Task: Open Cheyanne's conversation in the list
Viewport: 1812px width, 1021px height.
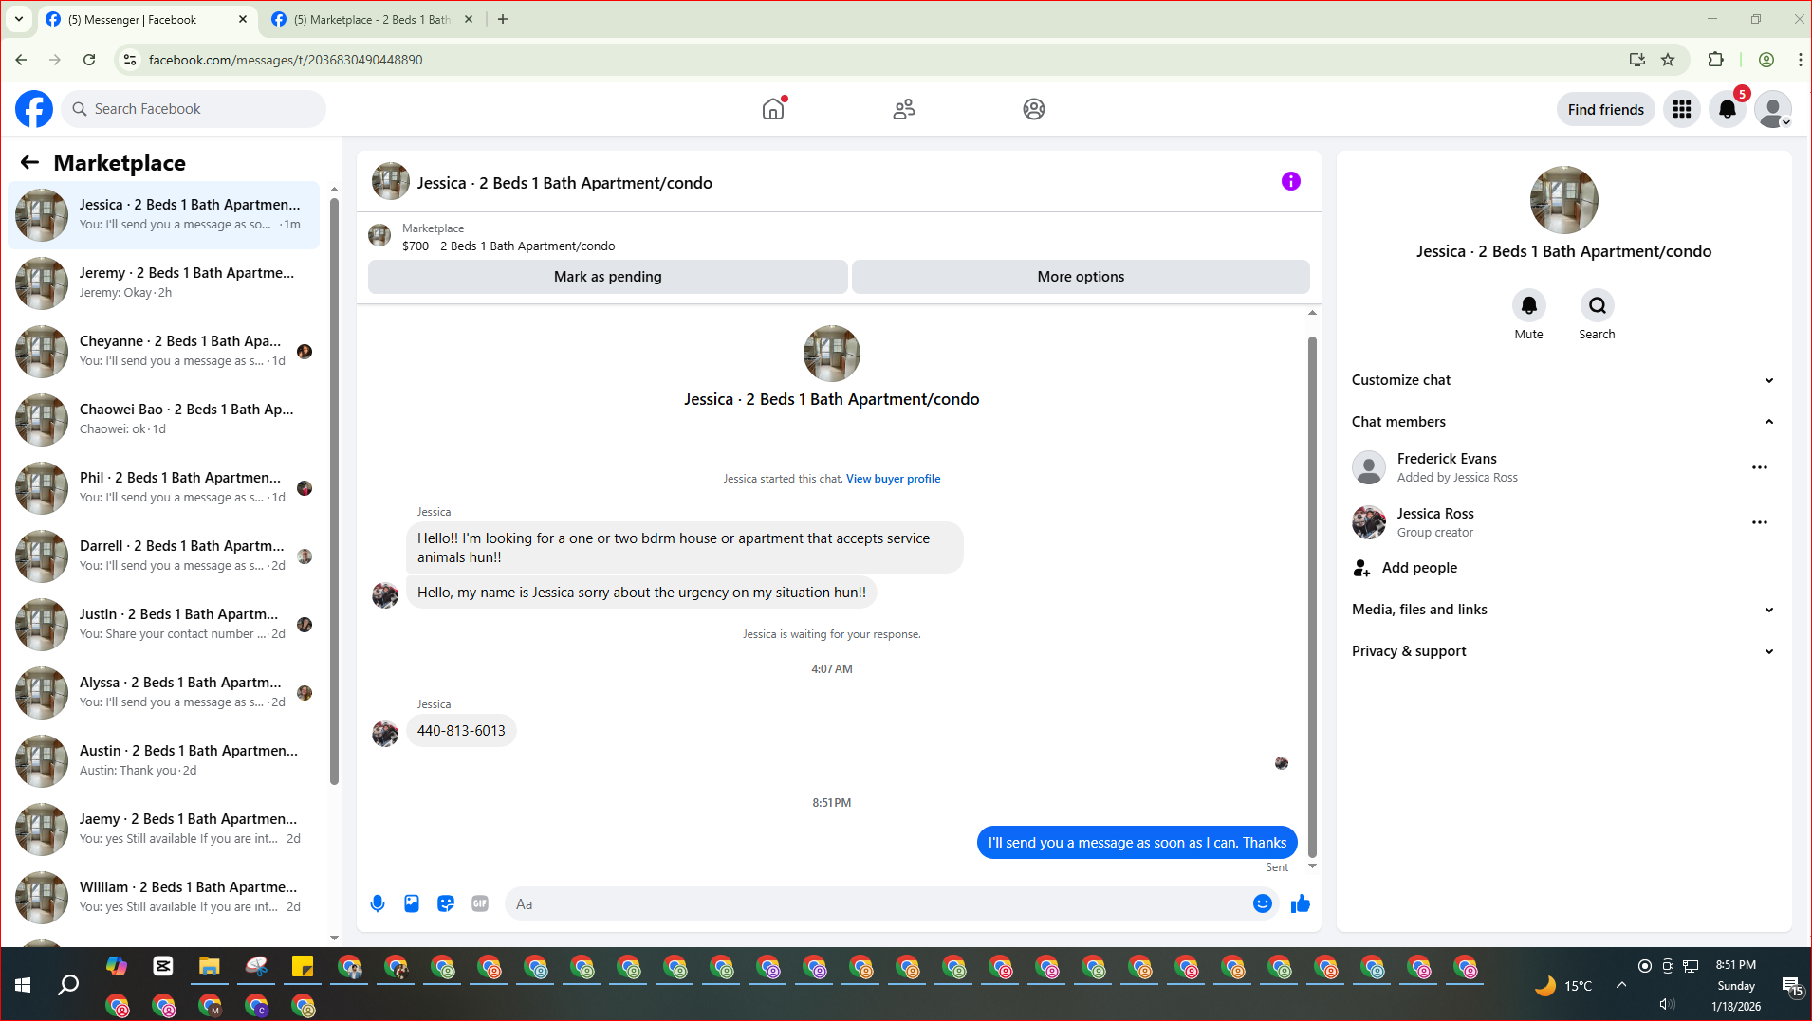Action: [x=164, y=351]
